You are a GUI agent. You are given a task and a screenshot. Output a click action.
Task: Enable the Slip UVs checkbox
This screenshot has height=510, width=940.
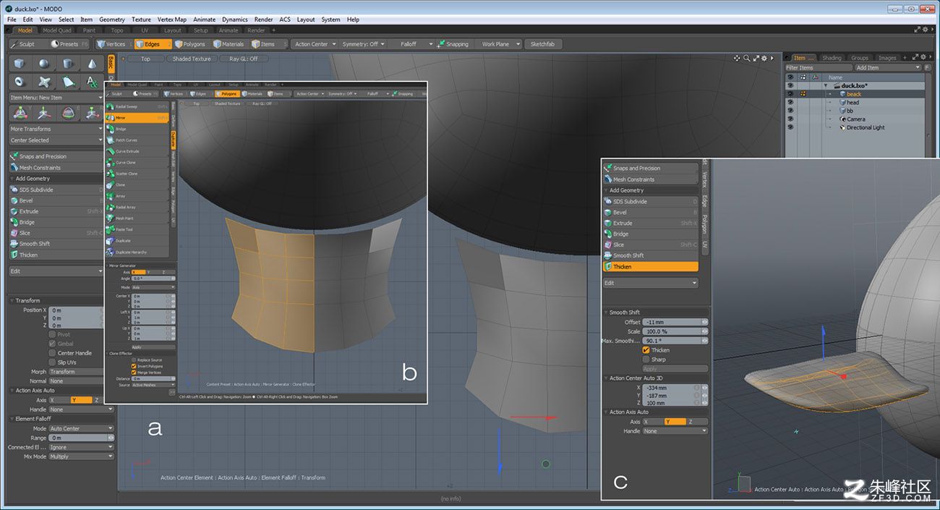(52, 362)
